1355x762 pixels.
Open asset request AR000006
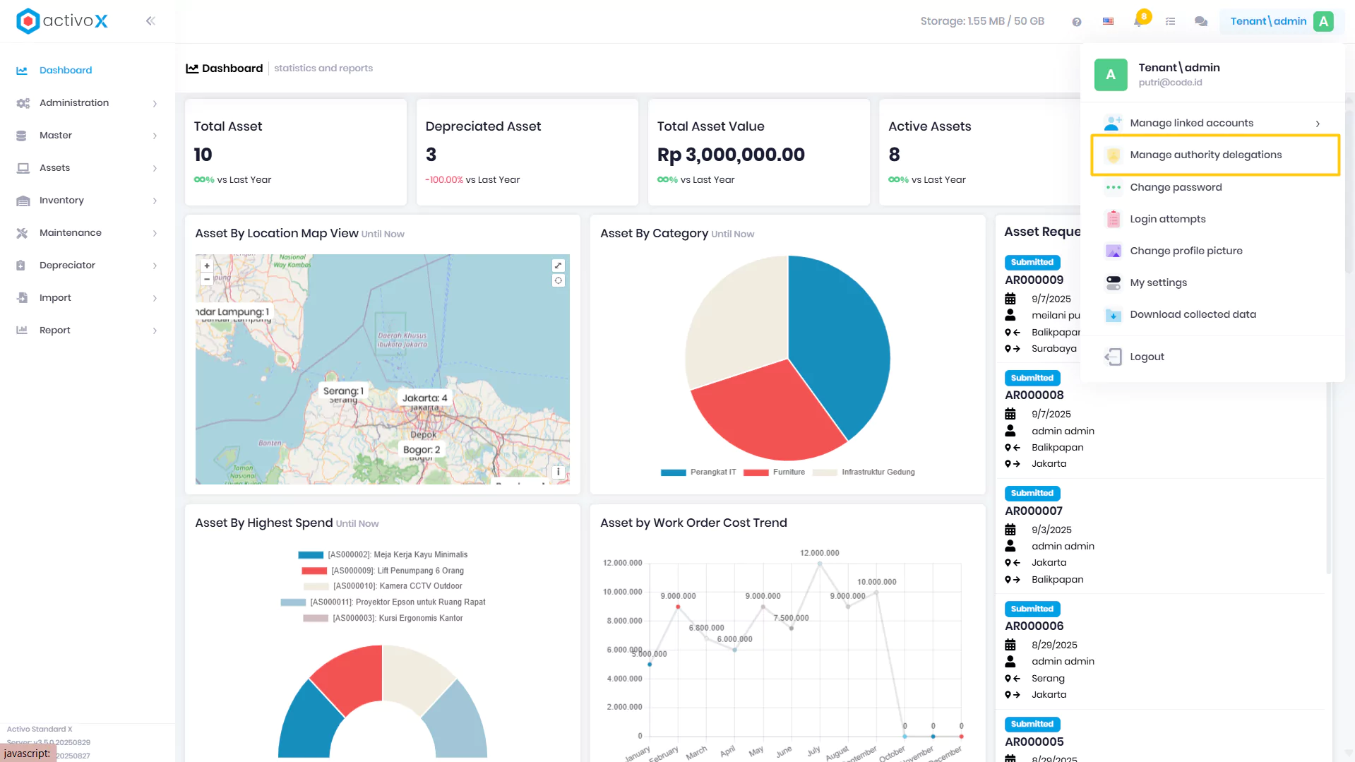[1034, 626]
